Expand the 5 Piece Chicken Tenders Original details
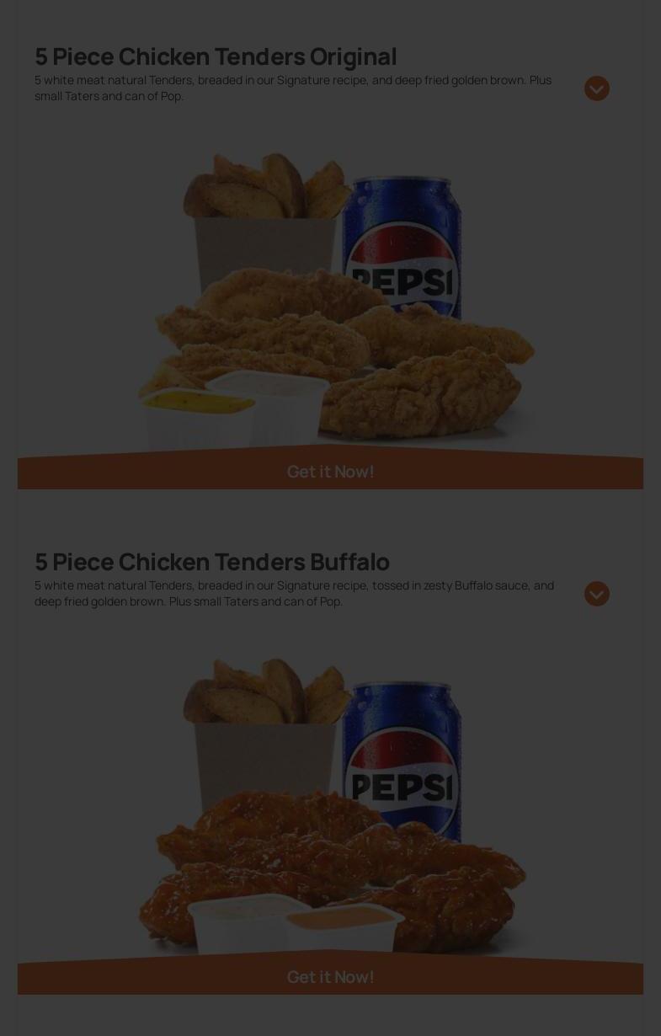 597,88
